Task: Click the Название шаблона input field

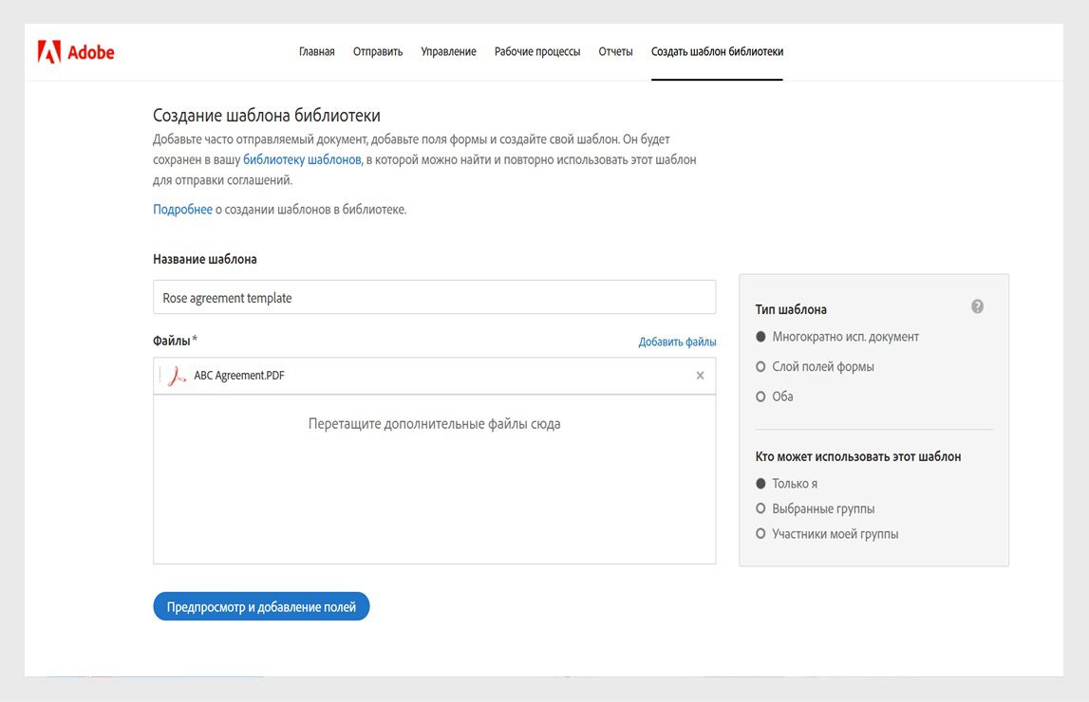Action: coord(434,298)
